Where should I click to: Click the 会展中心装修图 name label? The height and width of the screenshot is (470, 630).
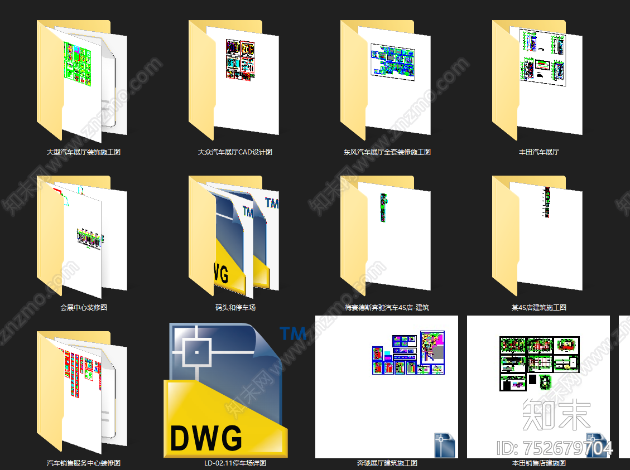click(x=83, y=307)
